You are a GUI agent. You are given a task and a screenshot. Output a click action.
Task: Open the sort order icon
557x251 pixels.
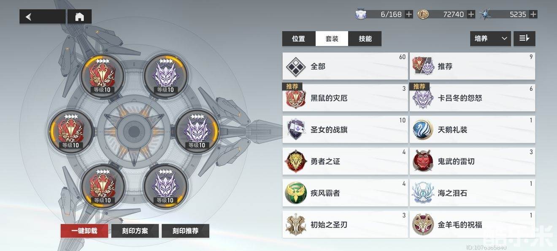525,38
